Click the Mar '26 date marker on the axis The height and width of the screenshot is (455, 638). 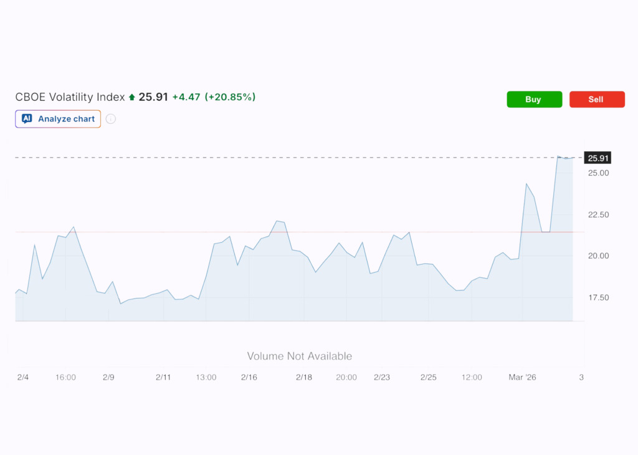(x=522, y=377)
